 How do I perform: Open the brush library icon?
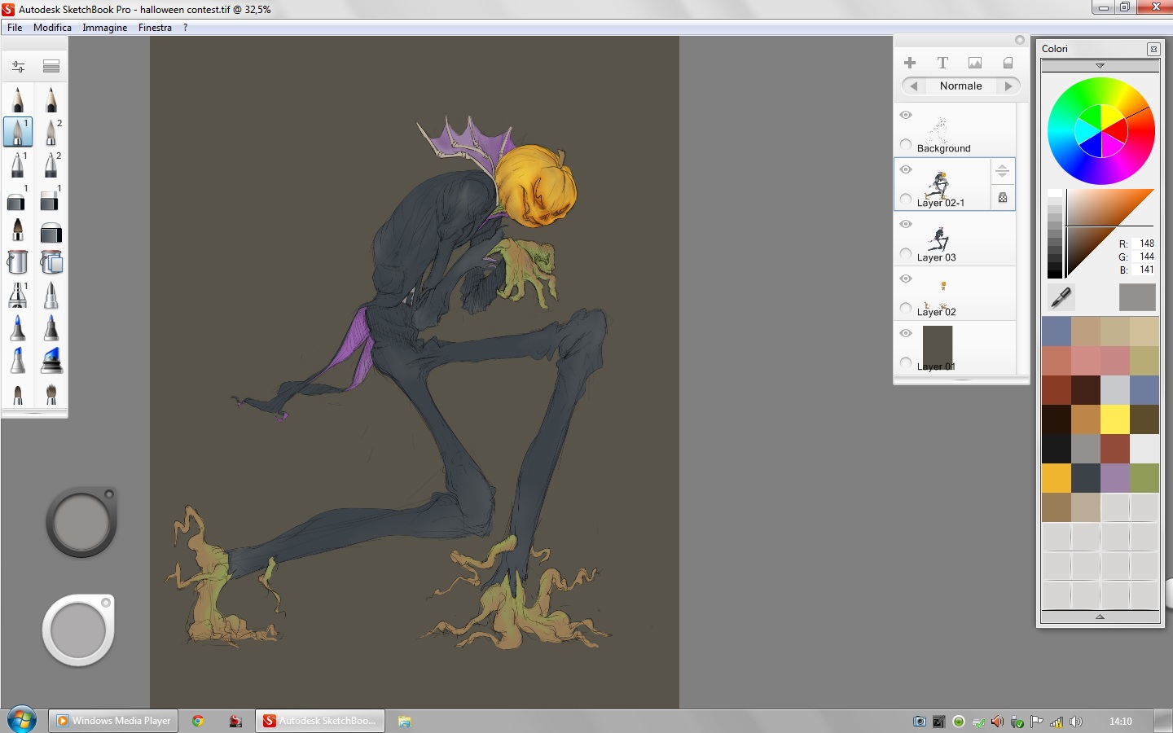(51, 66)
